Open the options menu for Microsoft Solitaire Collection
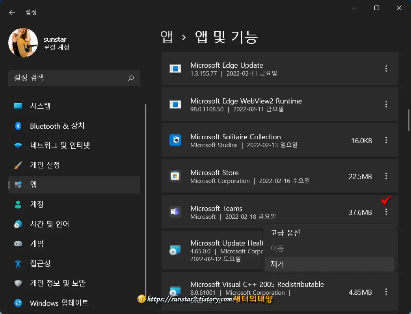Screen dimensions: 411x314 coord(386,140)
